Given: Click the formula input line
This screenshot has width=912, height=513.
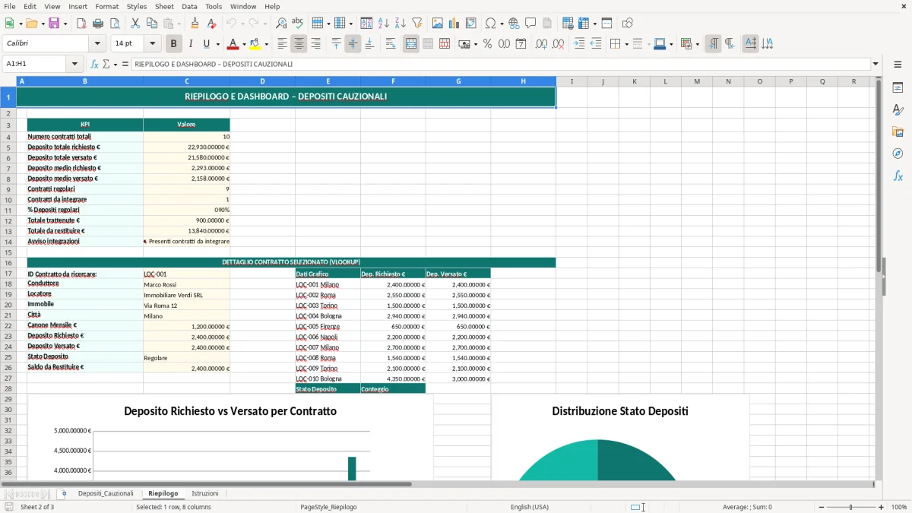Looking at the screenshot, I should 501,65.
